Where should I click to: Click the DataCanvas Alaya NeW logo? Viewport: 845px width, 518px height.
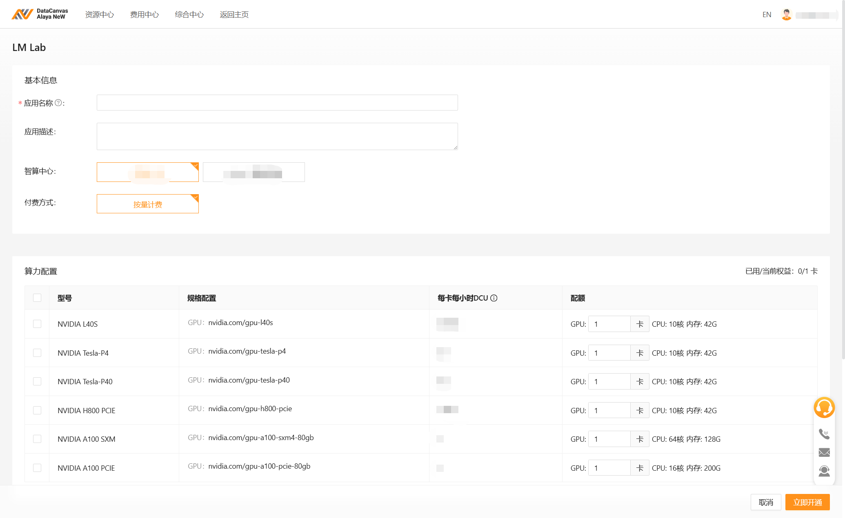click(x=40, y=14)
